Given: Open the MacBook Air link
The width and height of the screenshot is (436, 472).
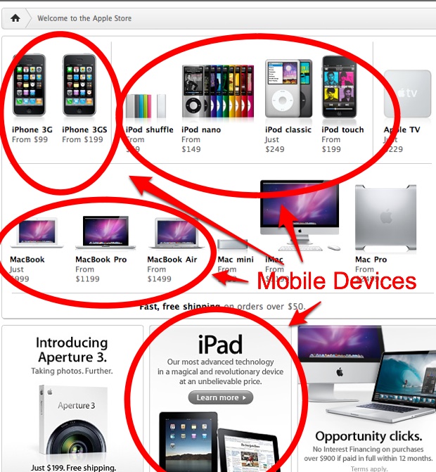Looking at the screenshot, I should click(172, 260).
